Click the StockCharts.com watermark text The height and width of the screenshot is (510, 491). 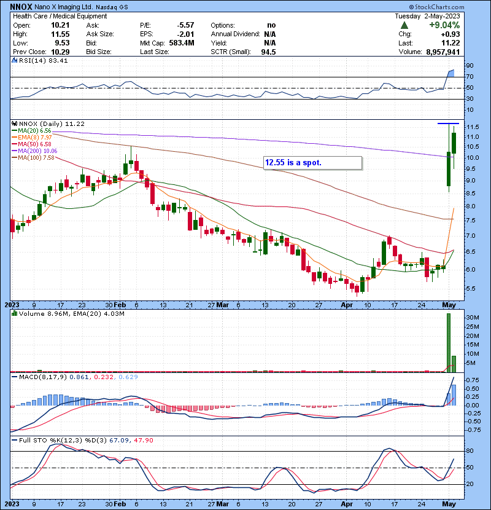(439, 7)
